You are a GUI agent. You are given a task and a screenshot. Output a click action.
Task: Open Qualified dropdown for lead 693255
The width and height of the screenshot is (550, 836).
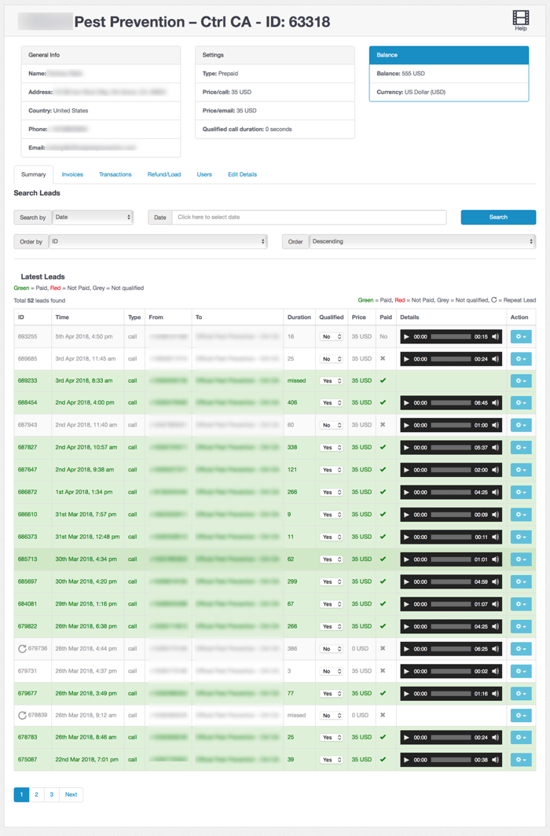click(331, 336)
